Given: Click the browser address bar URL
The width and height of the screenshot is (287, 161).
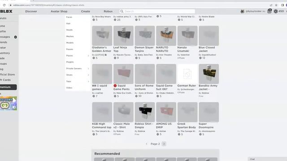Looking at the screenshot, I should click(48, 5).
